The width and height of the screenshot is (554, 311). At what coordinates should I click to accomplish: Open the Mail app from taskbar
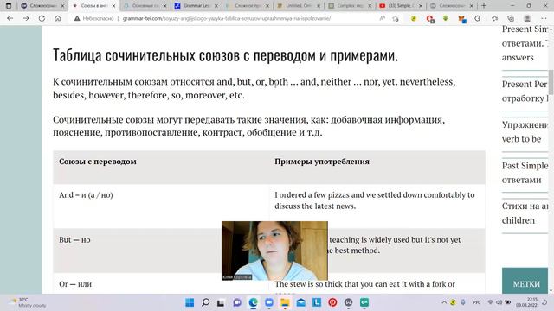click(300, 302)
